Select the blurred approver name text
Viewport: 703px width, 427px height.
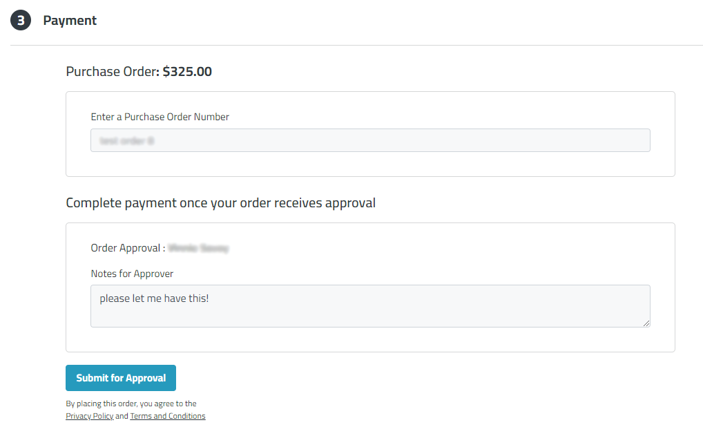click(x=198, y=248)
